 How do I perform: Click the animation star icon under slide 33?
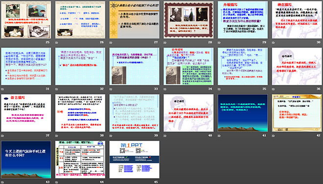[111, 89]
